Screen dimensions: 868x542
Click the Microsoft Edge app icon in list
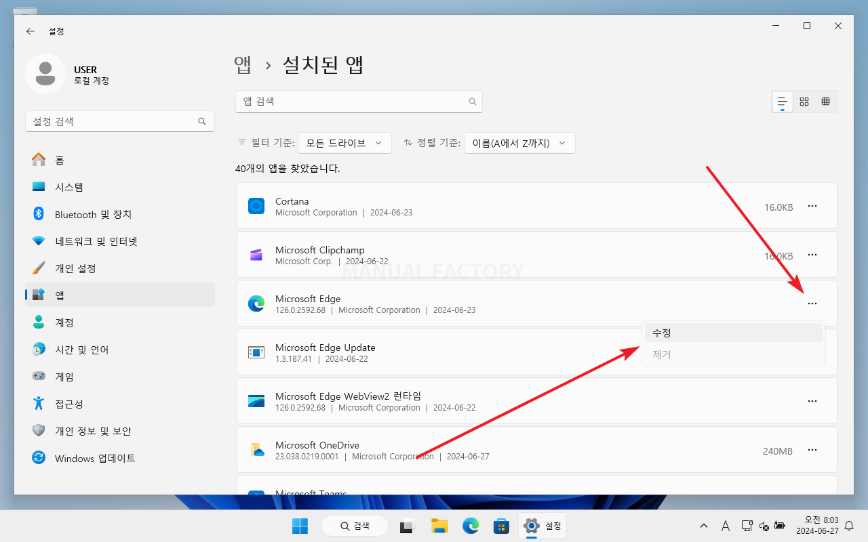(x=256, y=304)
